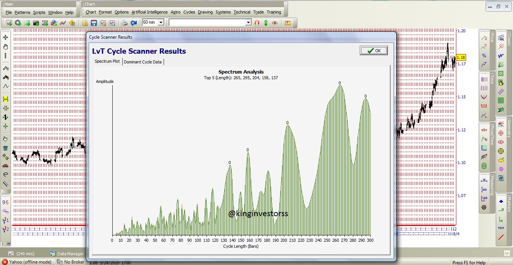Select the Pan hand tool
The height and width of the screenshot is (265, 513).
click(x=5, y=47)
